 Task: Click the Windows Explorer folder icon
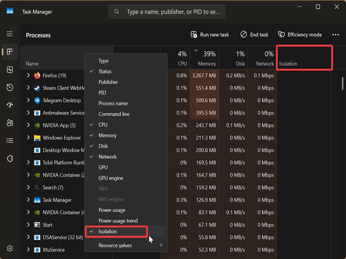pos(37,138)
